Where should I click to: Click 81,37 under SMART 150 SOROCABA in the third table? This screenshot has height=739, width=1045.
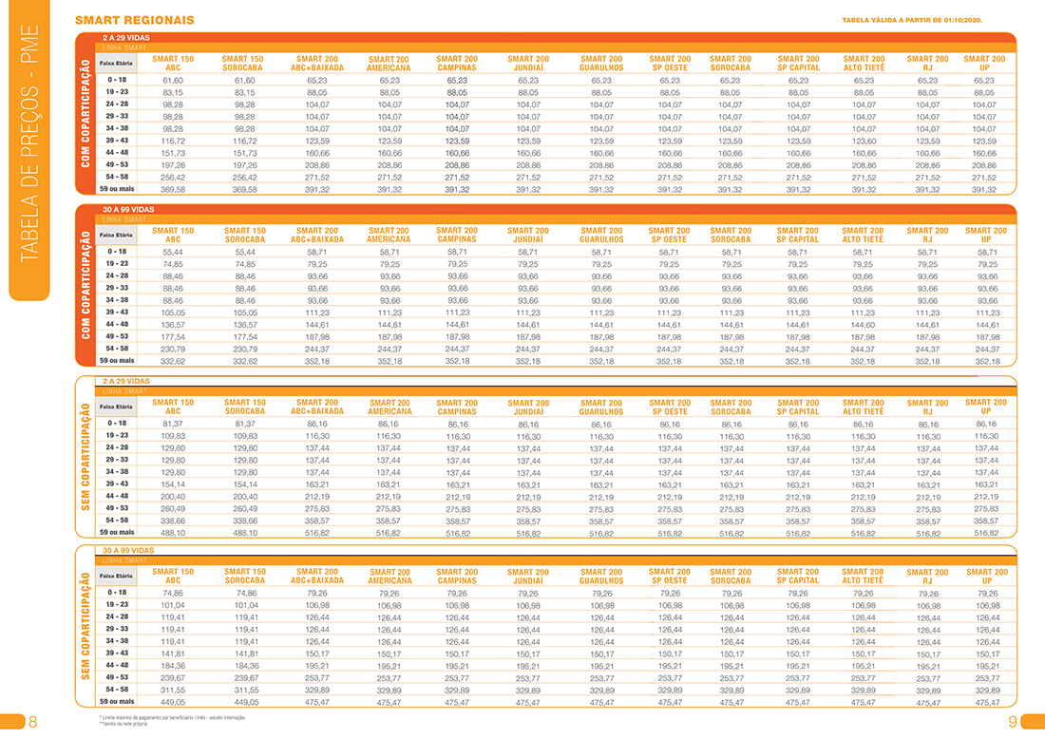point(244,425)
